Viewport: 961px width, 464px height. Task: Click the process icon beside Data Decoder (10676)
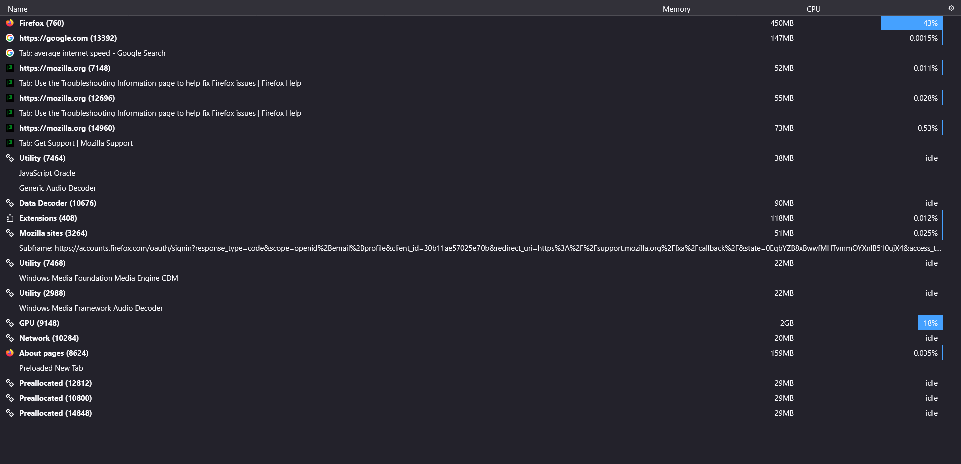point(10,203)
